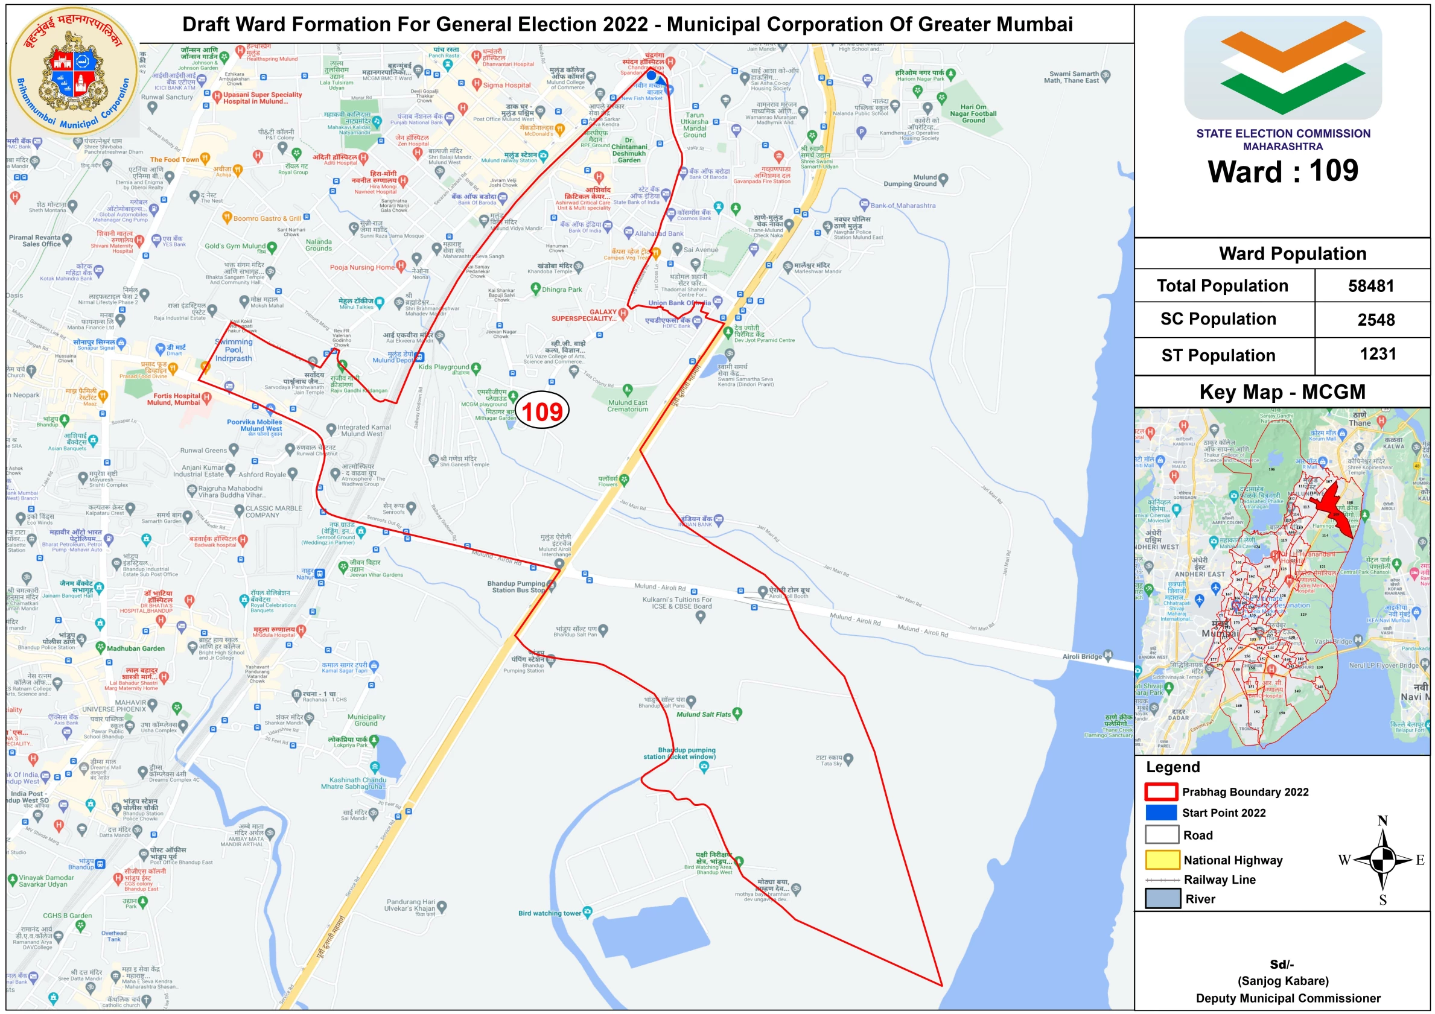This screenshot has height=1014, width=1435.
Task: Click the Brihanmumbai Municipal Corporation emblem
Action: [74, 71]
